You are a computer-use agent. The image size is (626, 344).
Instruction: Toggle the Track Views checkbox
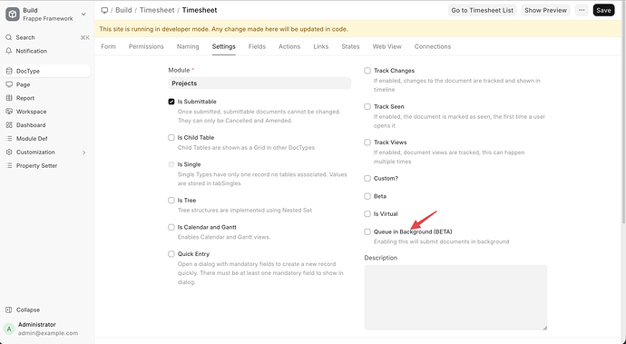tap(367, 143)
